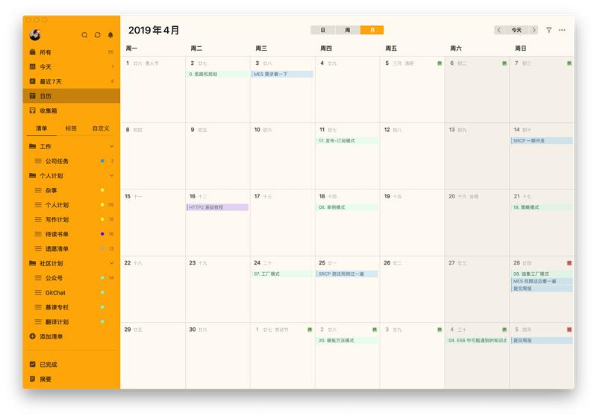Open the 所有 smart list
This screenshot has width=597, height=419.
pos(72,52)
